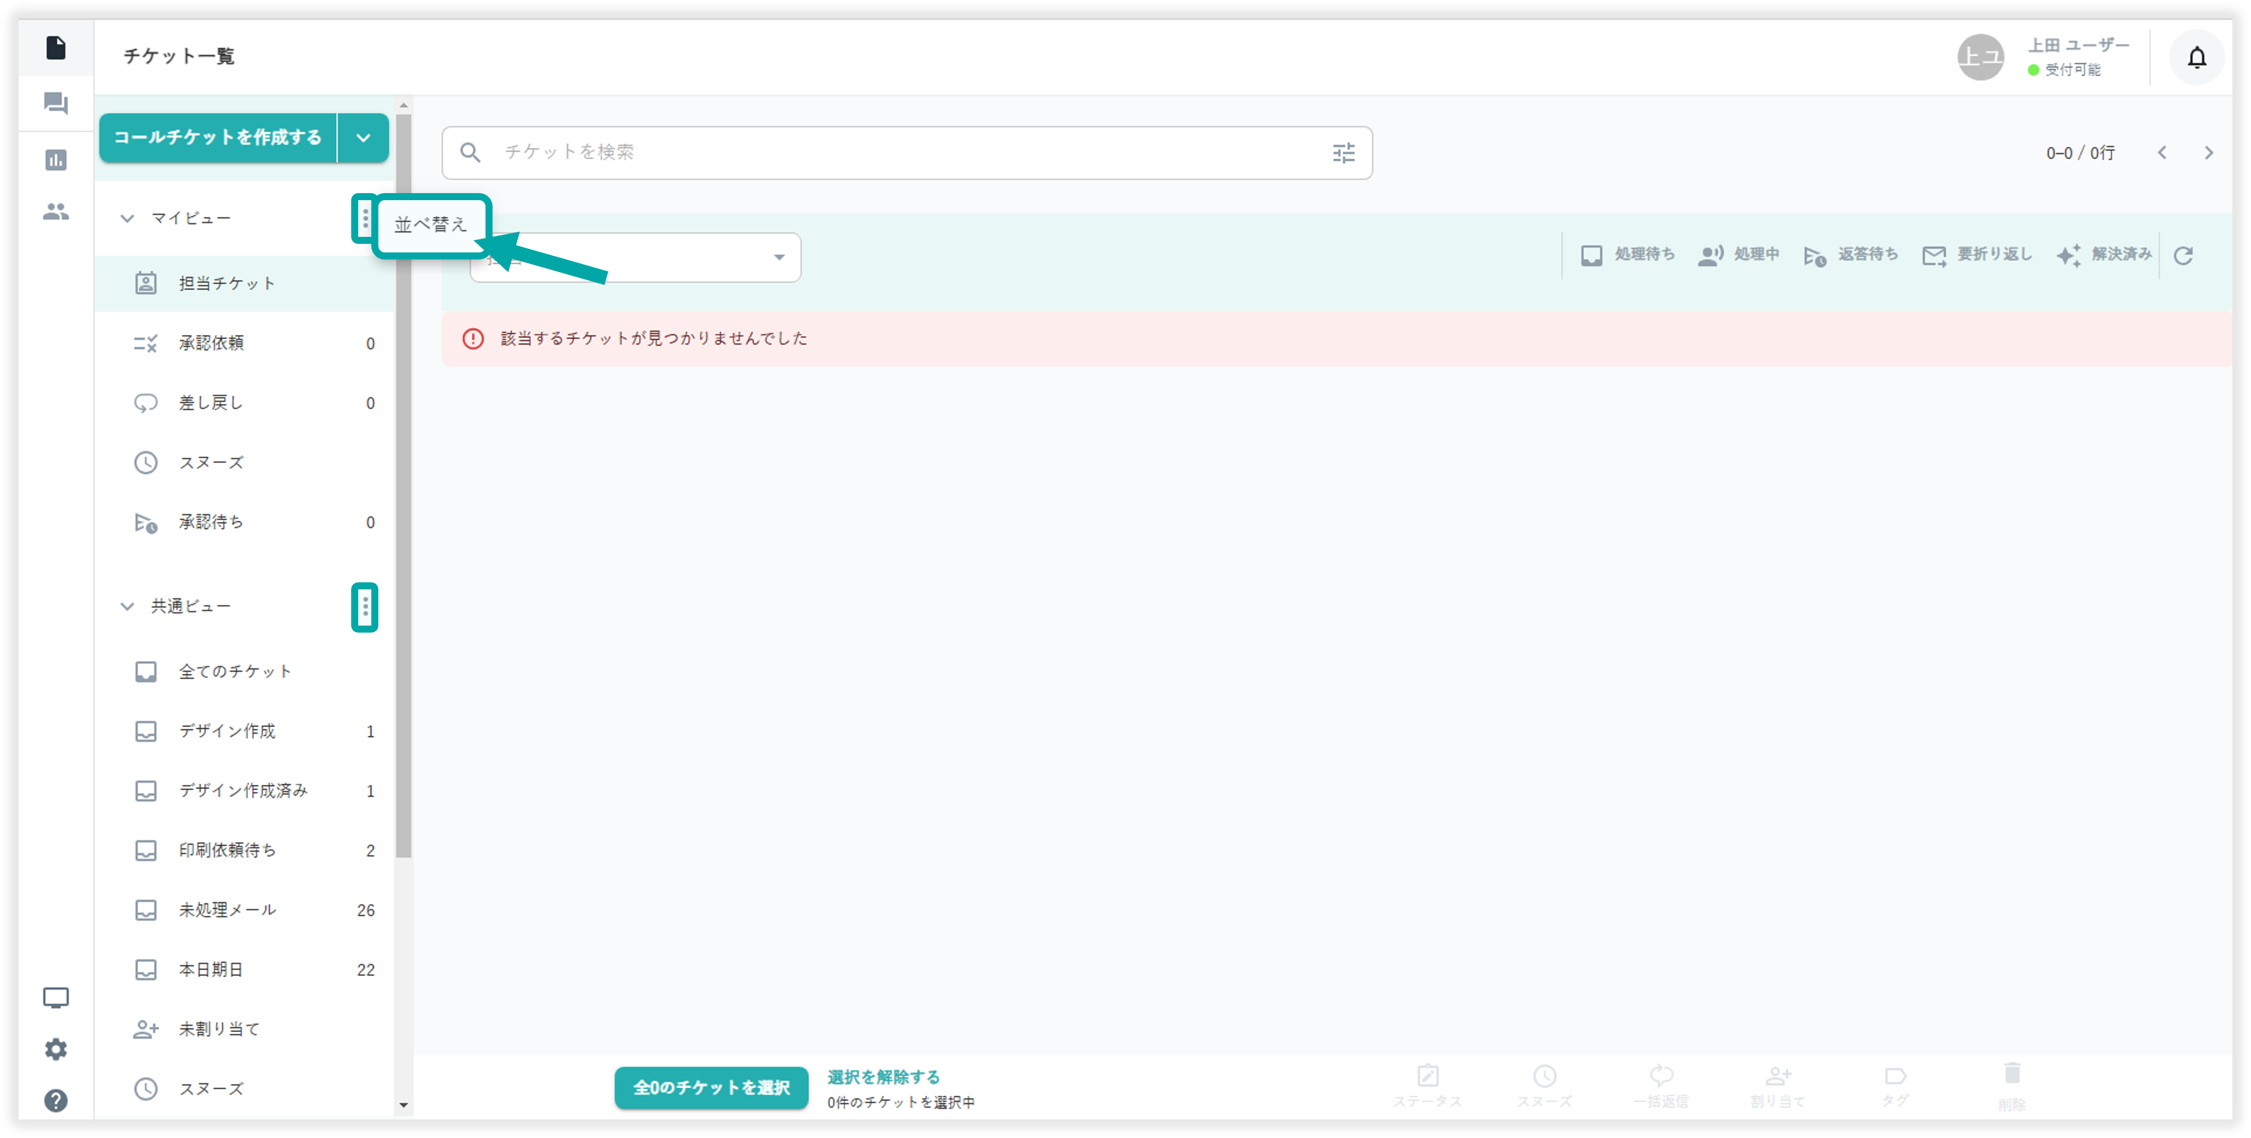
Task: Open the 共通ビュー three-dot menu
Action: pos(365,607)
